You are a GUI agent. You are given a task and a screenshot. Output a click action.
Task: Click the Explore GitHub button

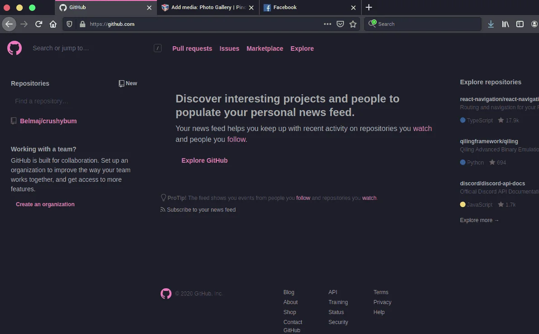point(205,160)
